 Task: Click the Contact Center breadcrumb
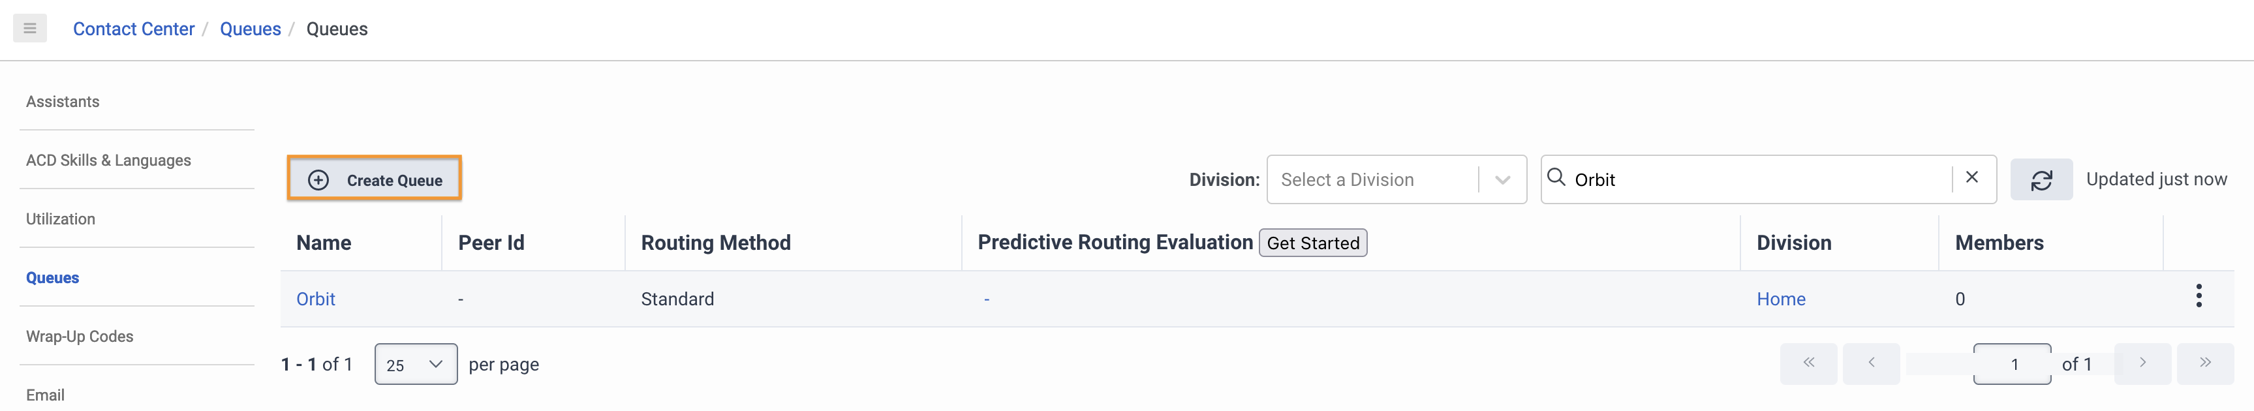coord(134,29)
